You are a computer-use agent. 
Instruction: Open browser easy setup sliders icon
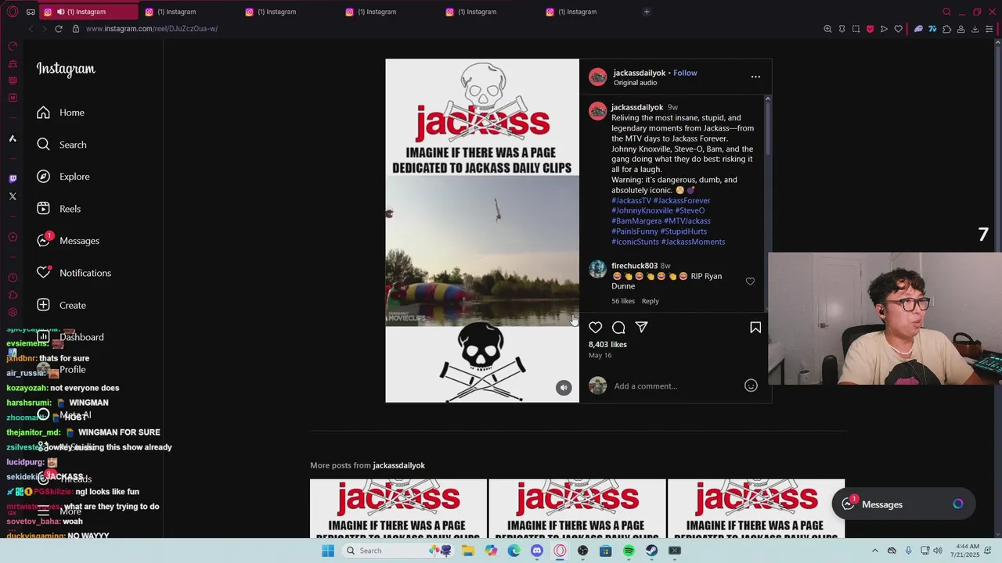coord(989,29)
